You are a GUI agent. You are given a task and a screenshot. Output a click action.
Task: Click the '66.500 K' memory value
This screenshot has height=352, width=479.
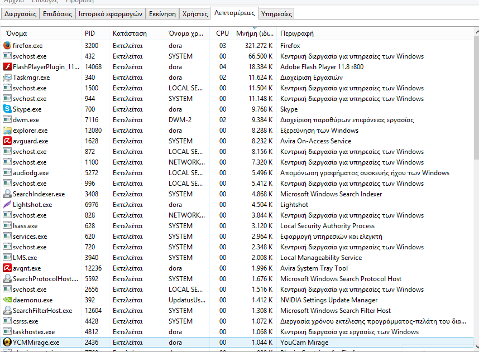point(260,56)
